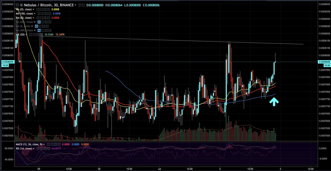Viewport: 331px width, 171px height.
Task: Remove the MA (100, close) indicator
Action: pyautogui.click(x=50, y=14)
